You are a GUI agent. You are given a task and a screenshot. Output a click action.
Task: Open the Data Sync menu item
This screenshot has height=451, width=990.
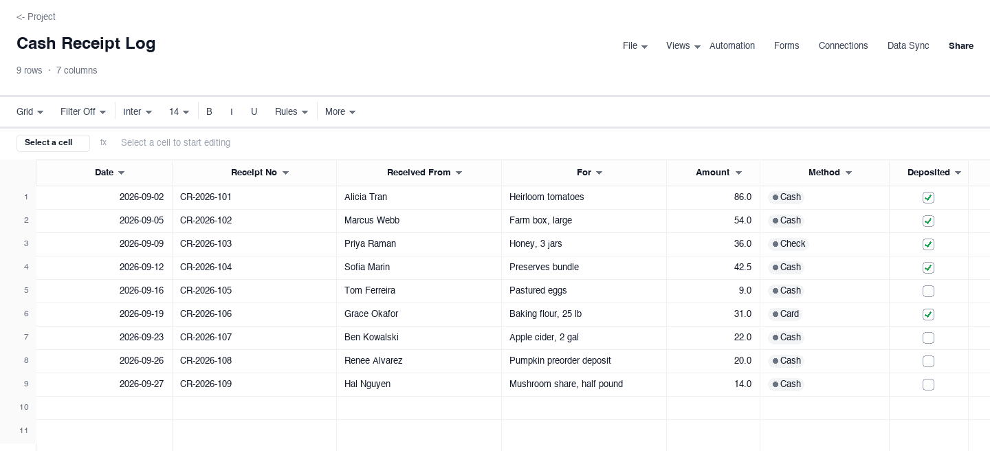[x=908, y=45]
